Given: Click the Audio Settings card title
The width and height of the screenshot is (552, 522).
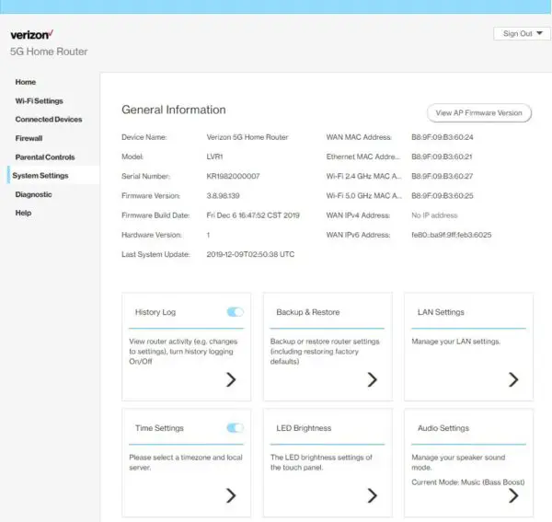Looking at the screenshot, I should pos(443,428).
